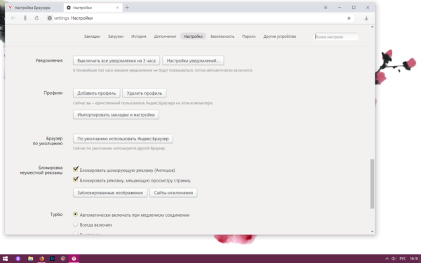This screenshot has height=263, width=421.
Task: Select Turbo option Всегда включен
Action: click(x=76, y=224)
